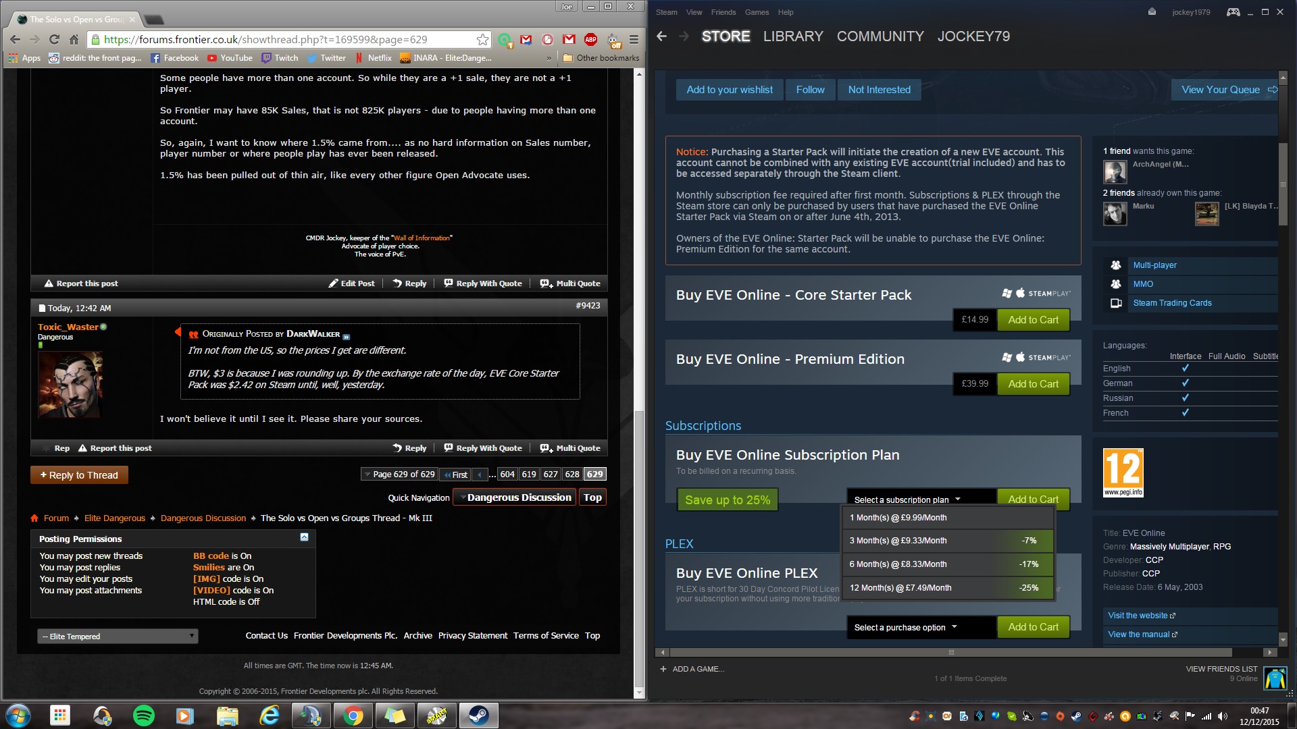This screenshot has width=1297, height=729.
Task: Open the AdBlock Plus extension icon
Action: coord(590,40)
